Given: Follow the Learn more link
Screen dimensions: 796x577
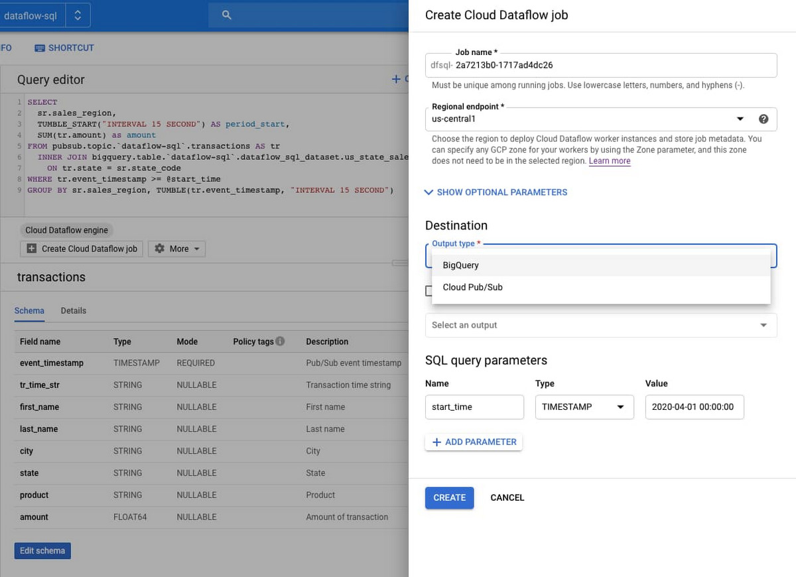Looking at the screenshot, I should coord(610,161).
